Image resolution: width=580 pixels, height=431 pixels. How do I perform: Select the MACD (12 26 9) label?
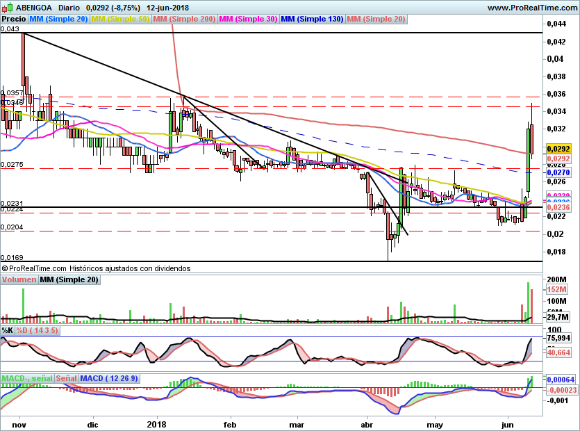click(x=109, y=378)
